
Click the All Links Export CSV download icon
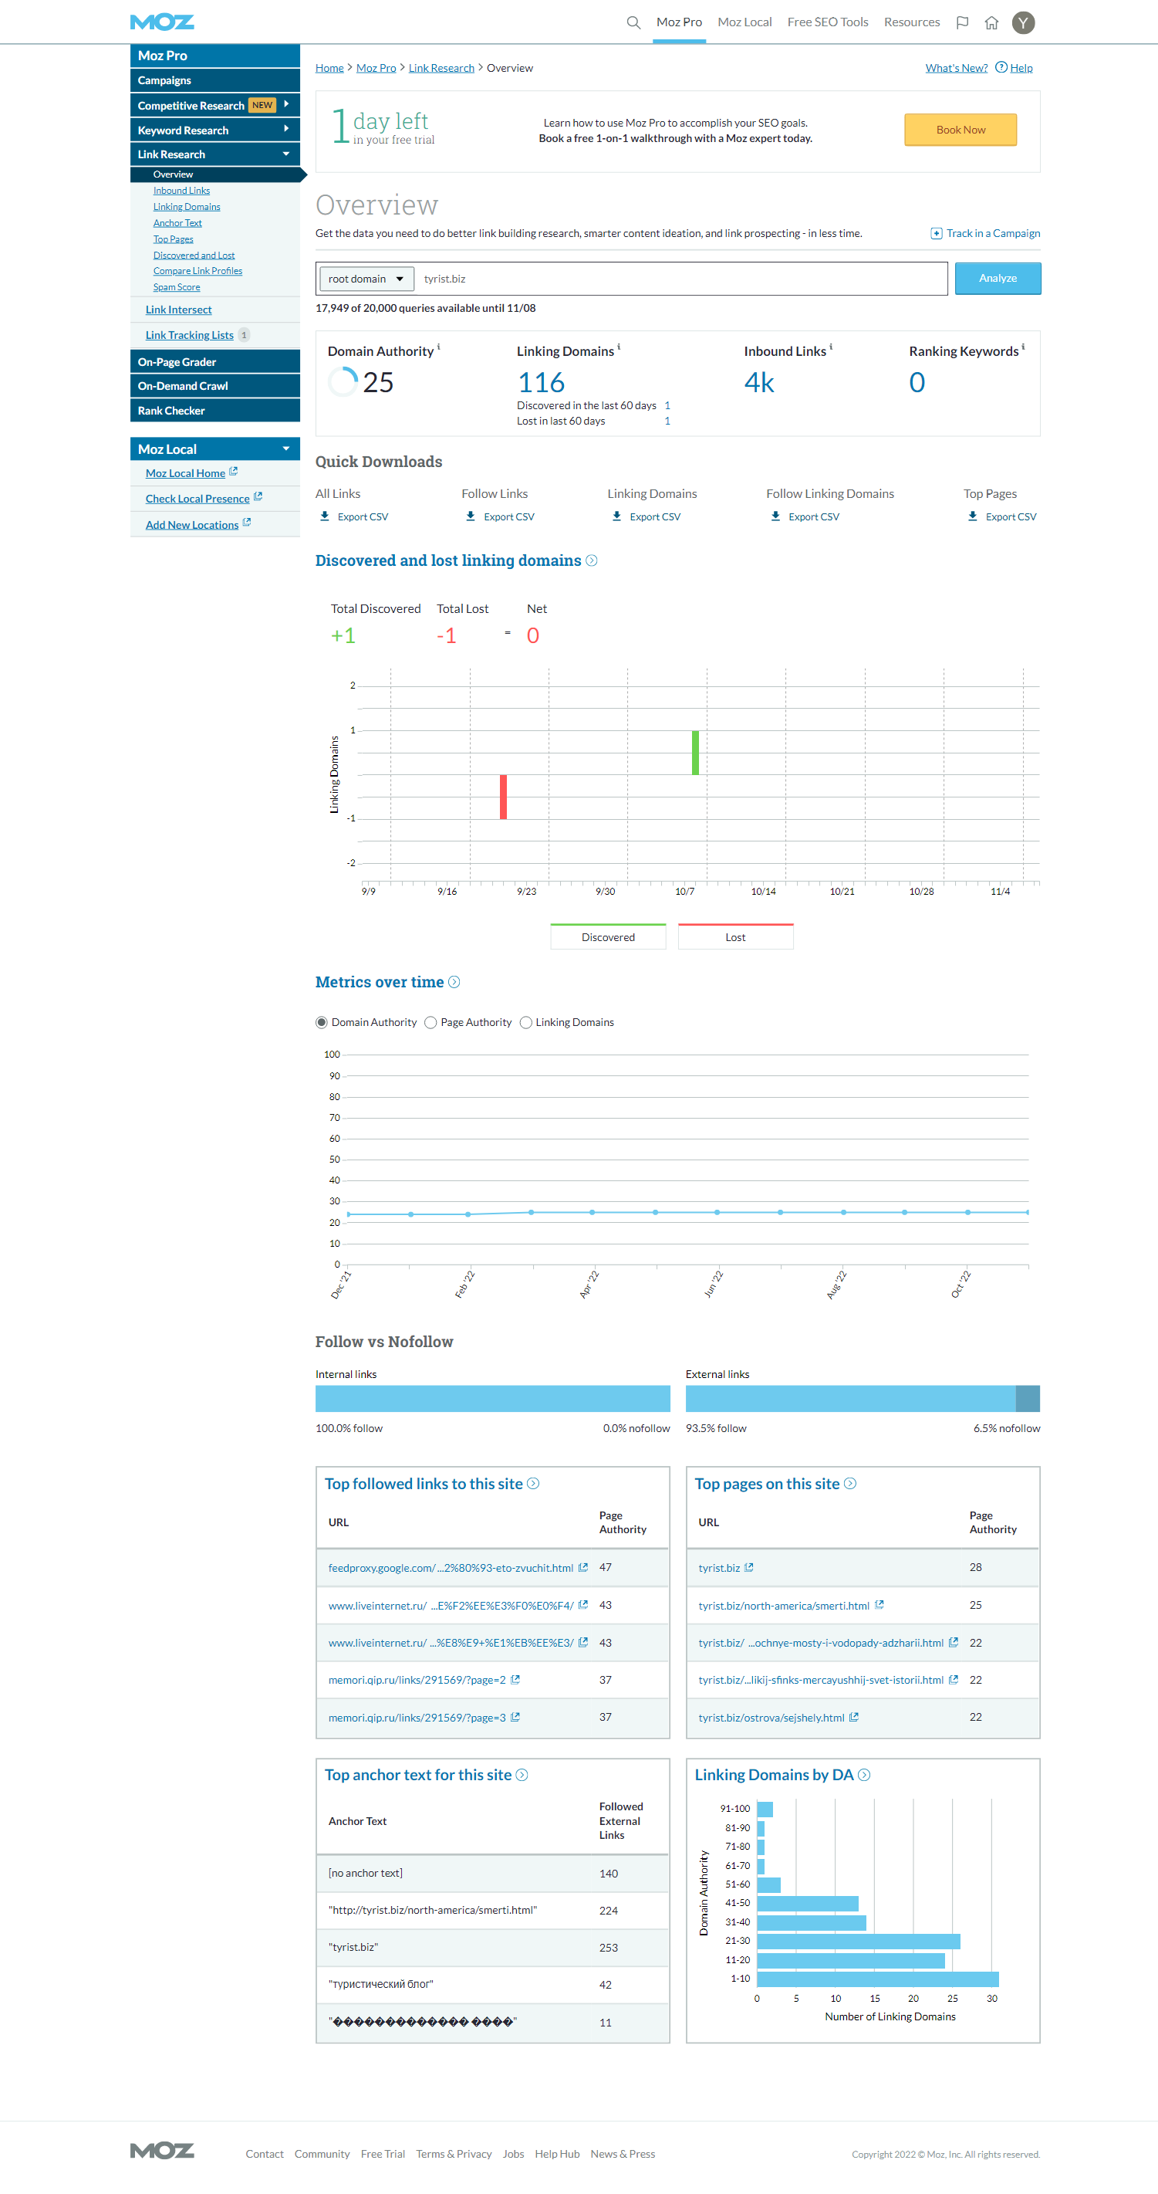point(325,516)
